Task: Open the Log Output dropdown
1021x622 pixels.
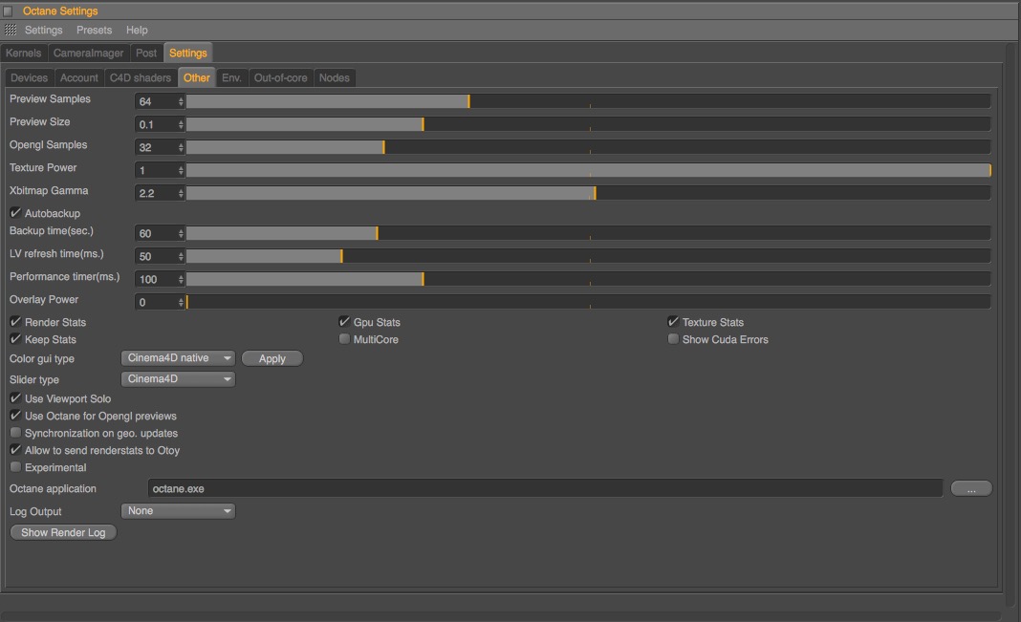Action: [x=178, y=511]
